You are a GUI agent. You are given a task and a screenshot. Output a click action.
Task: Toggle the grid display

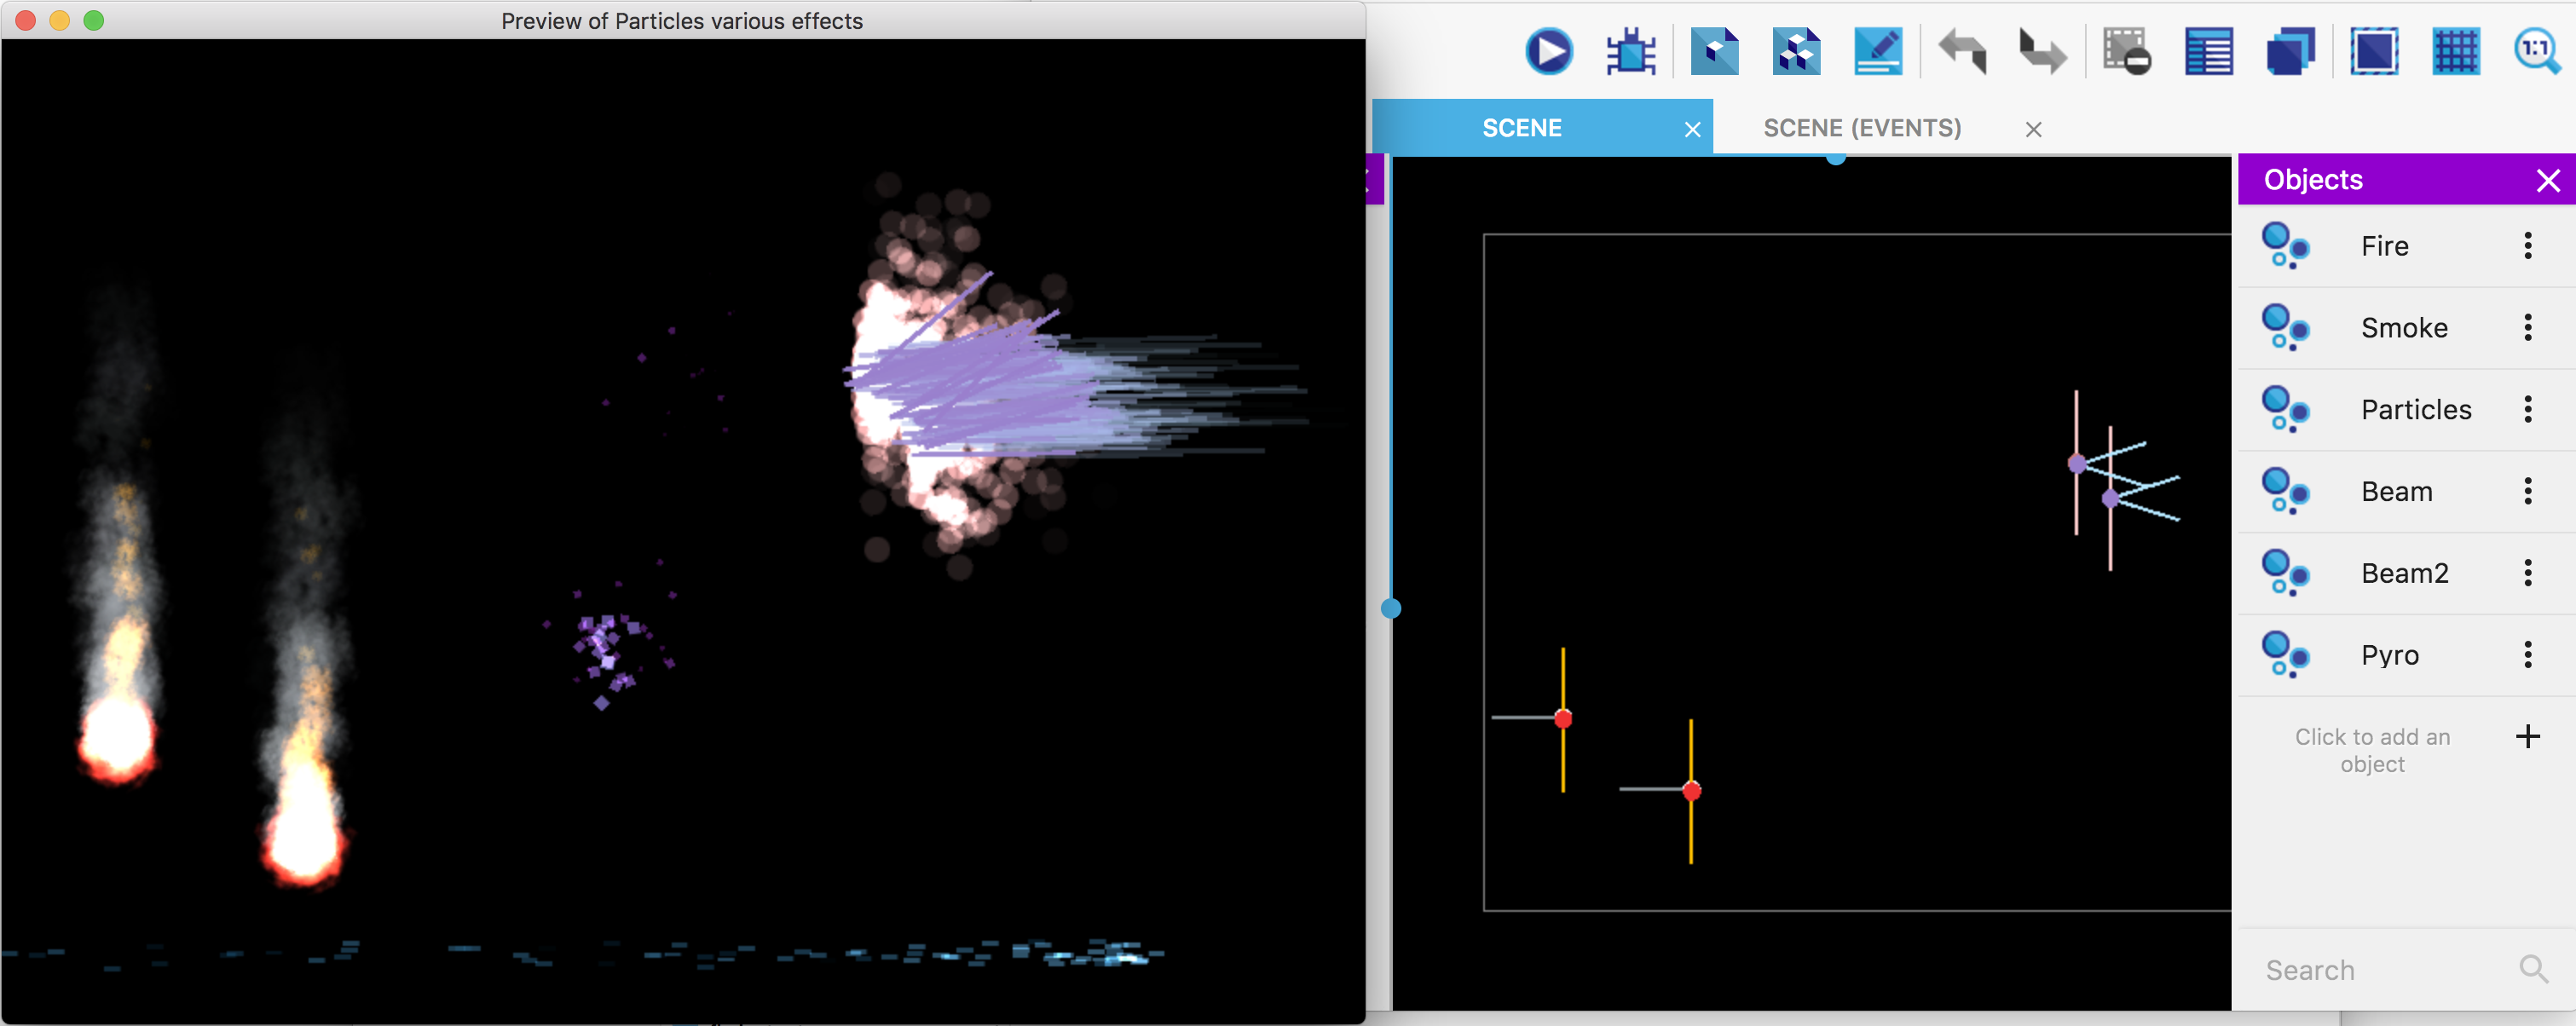click(2455, 51)
